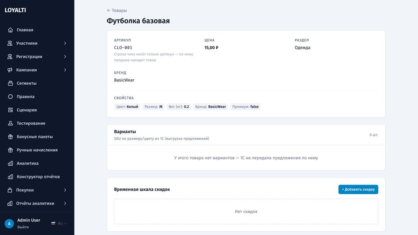Open Конструктор отчётов page
The image size is (418, 235).
37,176
